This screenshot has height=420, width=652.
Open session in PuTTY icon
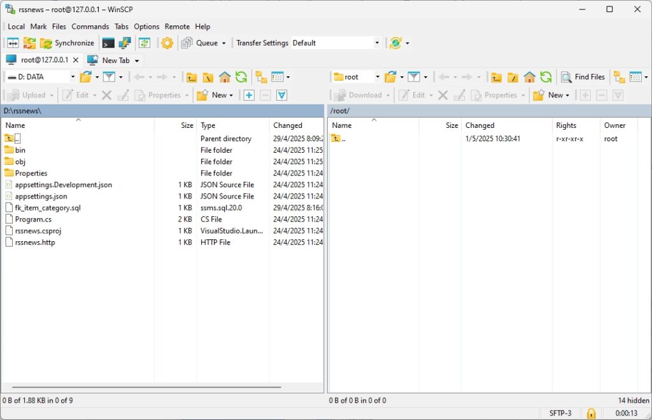[x=124, y=43]
